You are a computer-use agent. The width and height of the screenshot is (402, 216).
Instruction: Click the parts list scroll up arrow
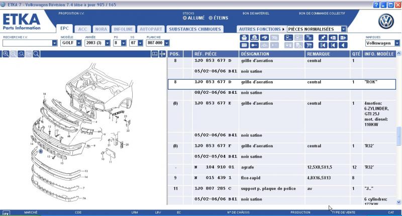click(398, 54)
